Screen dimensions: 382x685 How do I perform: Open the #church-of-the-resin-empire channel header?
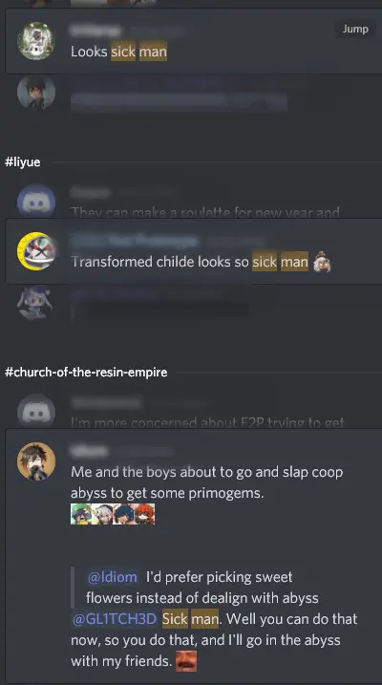tap(86, 373)
